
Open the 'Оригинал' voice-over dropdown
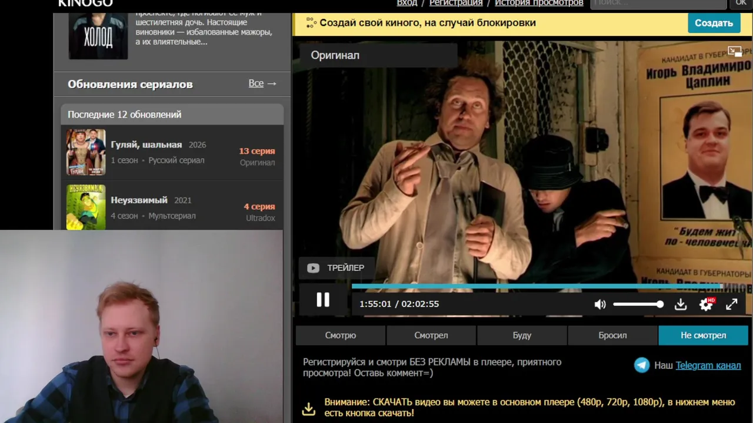coord(378,55)
